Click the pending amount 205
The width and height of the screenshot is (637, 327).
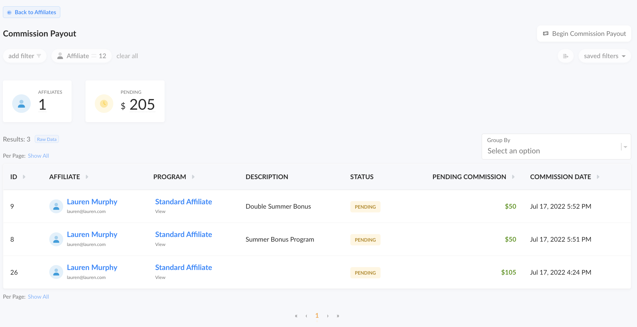(142, 104)
